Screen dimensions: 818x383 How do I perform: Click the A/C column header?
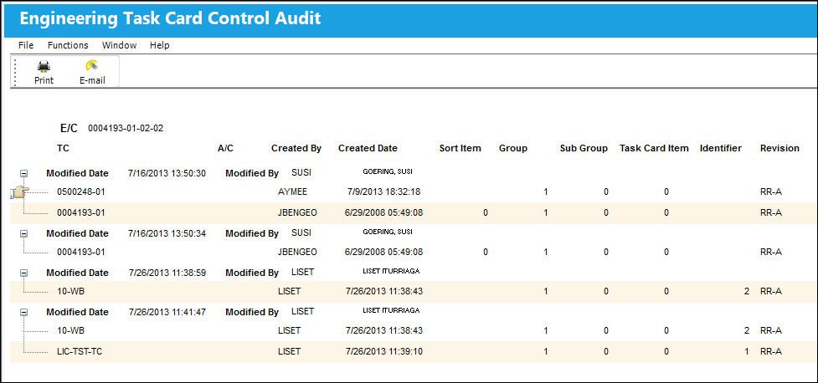pyautogui.click(x=225, y=149)
